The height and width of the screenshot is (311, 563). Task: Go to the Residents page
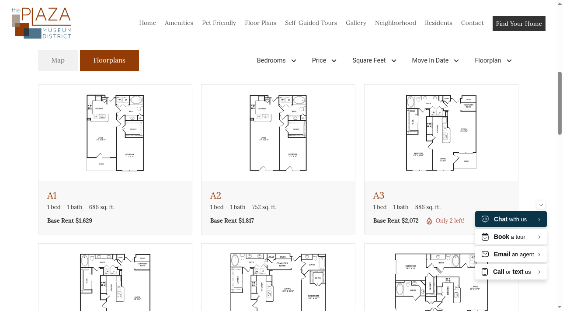438,23
